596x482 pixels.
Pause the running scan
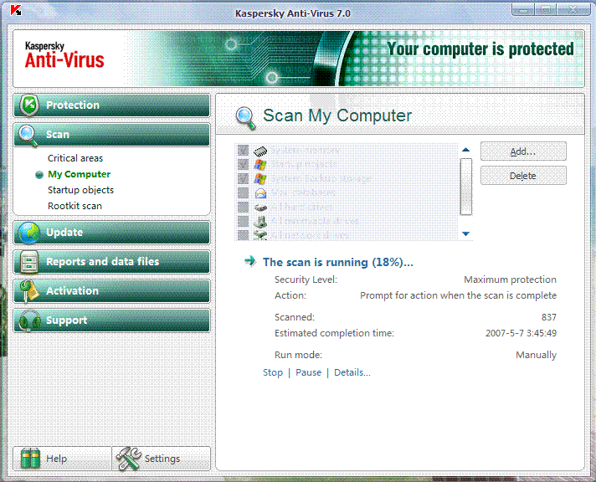tap(309, 372)
